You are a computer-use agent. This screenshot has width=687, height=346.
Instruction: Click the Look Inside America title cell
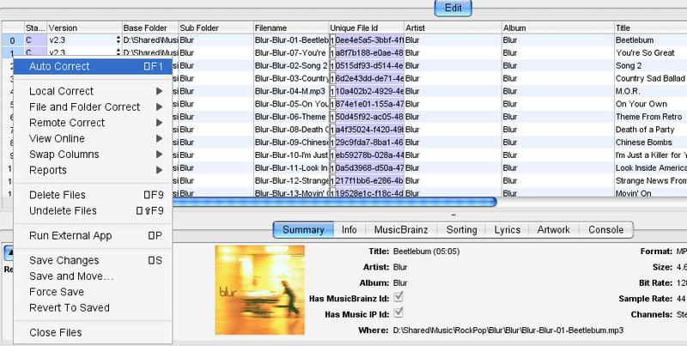651,168
